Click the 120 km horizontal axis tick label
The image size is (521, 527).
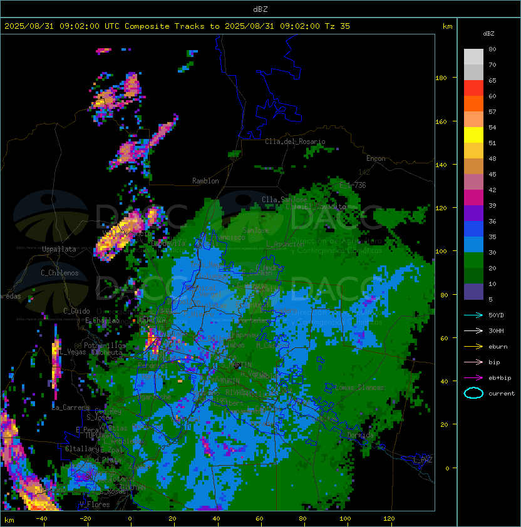pyautogui.click(x=389, y=519)
